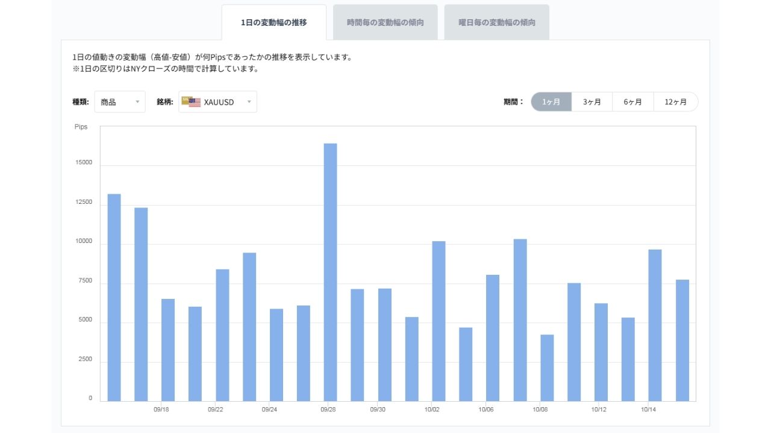The image size is (771, 433).
Task: Click the bar above the 10/02 label
Action: [x=439, y=321]
